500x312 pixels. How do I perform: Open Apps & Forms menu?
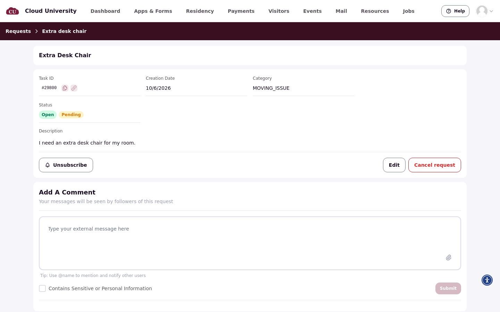coord(153,11)
